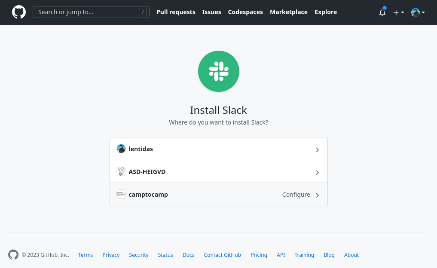The height and width of the screenshot is (268, 437).
Task: Click the camptocamp logo icon
Action: pyautogui.click(x=121, y=194)
